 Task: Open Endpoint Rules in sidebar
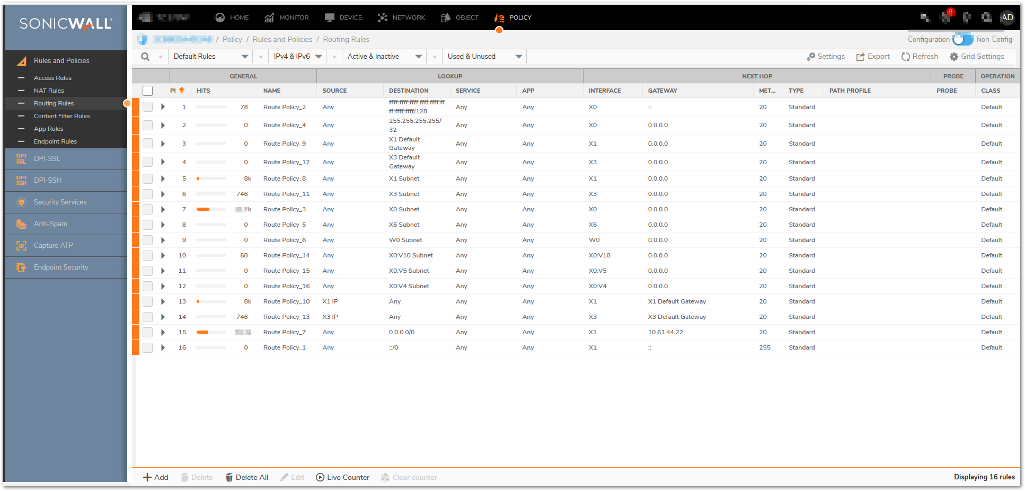point(55,141)
